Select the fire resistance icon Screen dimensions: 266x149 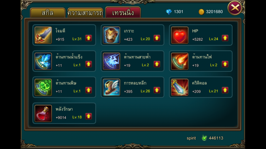(x=180, y=61)
